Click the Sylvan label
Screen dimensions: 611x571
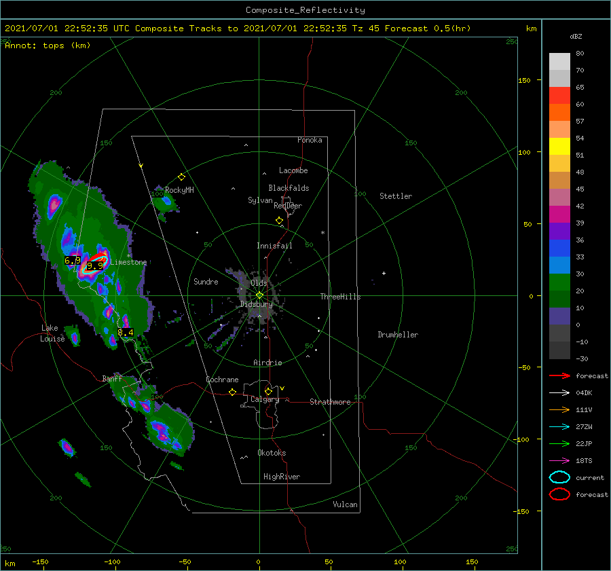[x=260, y=200]
